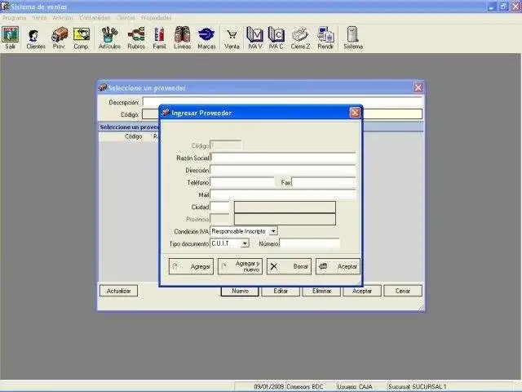Open the Contabilidad menu
Viewport: 522px width, 392px height.
pos(95,18)
